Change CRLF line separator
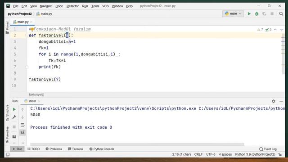Viewport: 288px width, 162px height. pyautogui.click(x=198, y=154)
